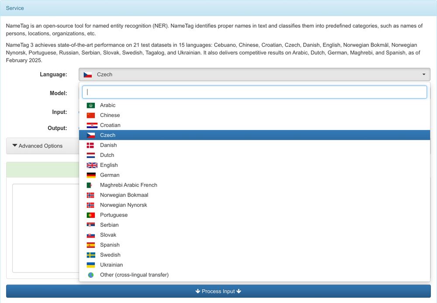
Task: Click the Maghrebi Arabic French flag icon
Action: 90,185
